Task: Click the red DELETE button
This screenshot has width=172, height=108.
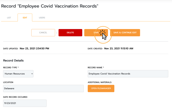Action: tap(70, 33)
